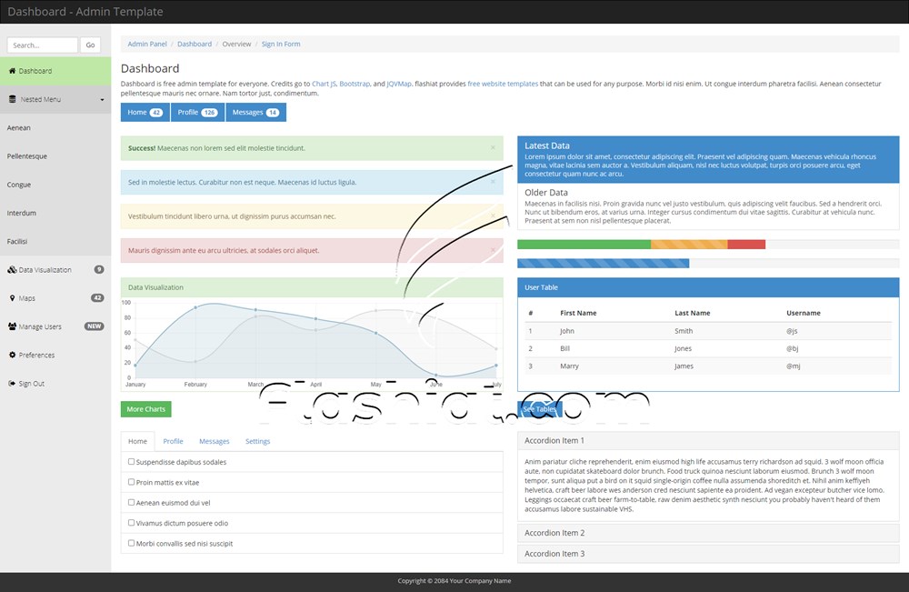Click the Older Data list item

pyautogui.click(x=708, y=206)
